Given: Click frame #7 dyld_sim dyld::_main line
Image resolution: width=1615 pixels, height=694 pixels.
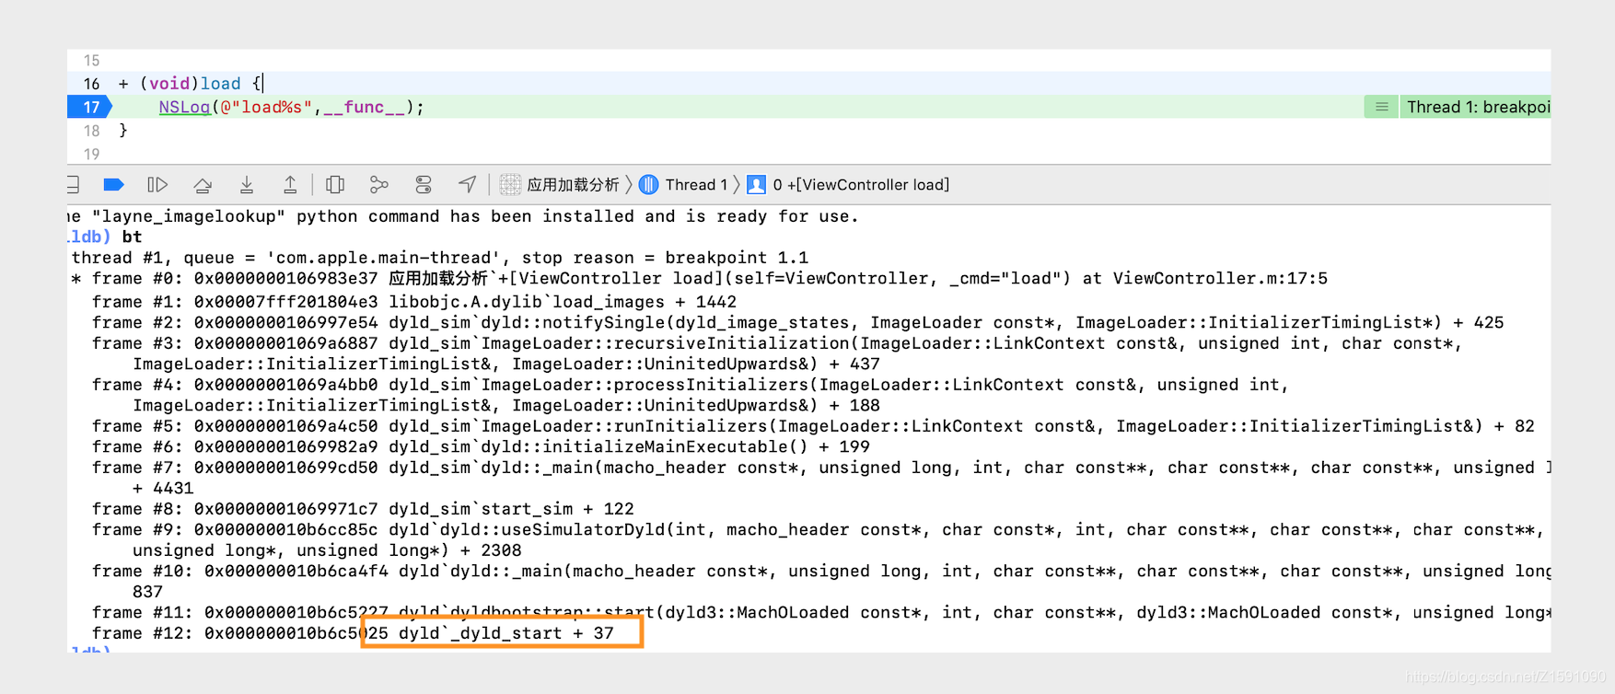Looking at the screenshot, I should click(x=821, y=478).
